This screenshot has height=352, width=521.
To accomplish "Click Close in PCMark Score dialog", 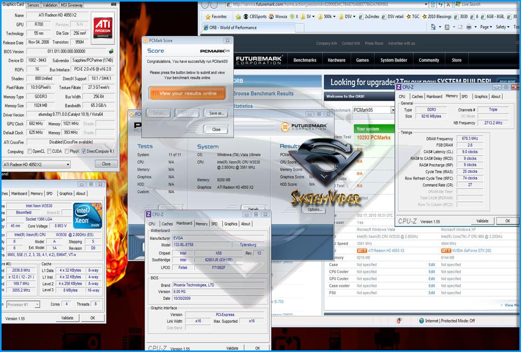I will [216, 129].
